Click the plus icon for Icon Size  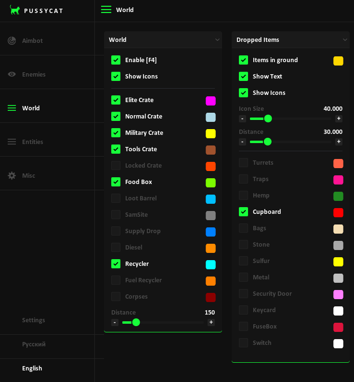[x=339, y=119]
